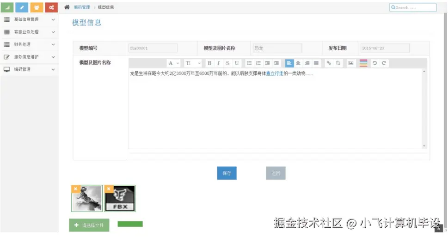Undo the last edit
Viewport: 448px width, 237px height.
(375, 63)
